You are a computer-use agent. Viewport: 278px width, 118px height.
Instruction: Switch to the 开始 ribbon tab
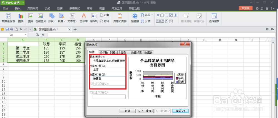click(6, 9)
